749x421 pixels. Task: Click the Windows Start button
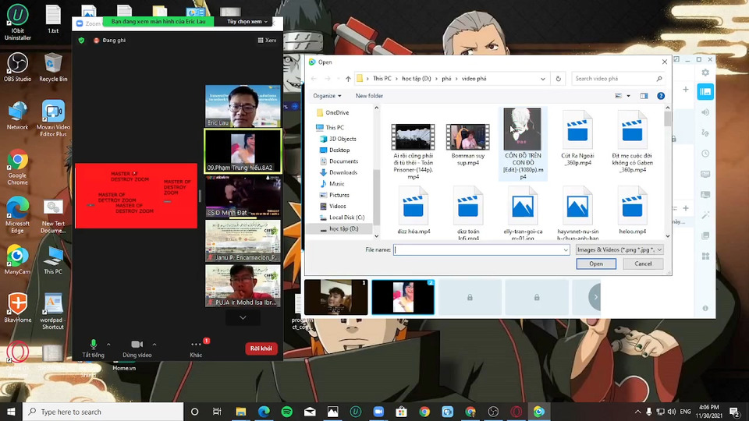point(11,412)
